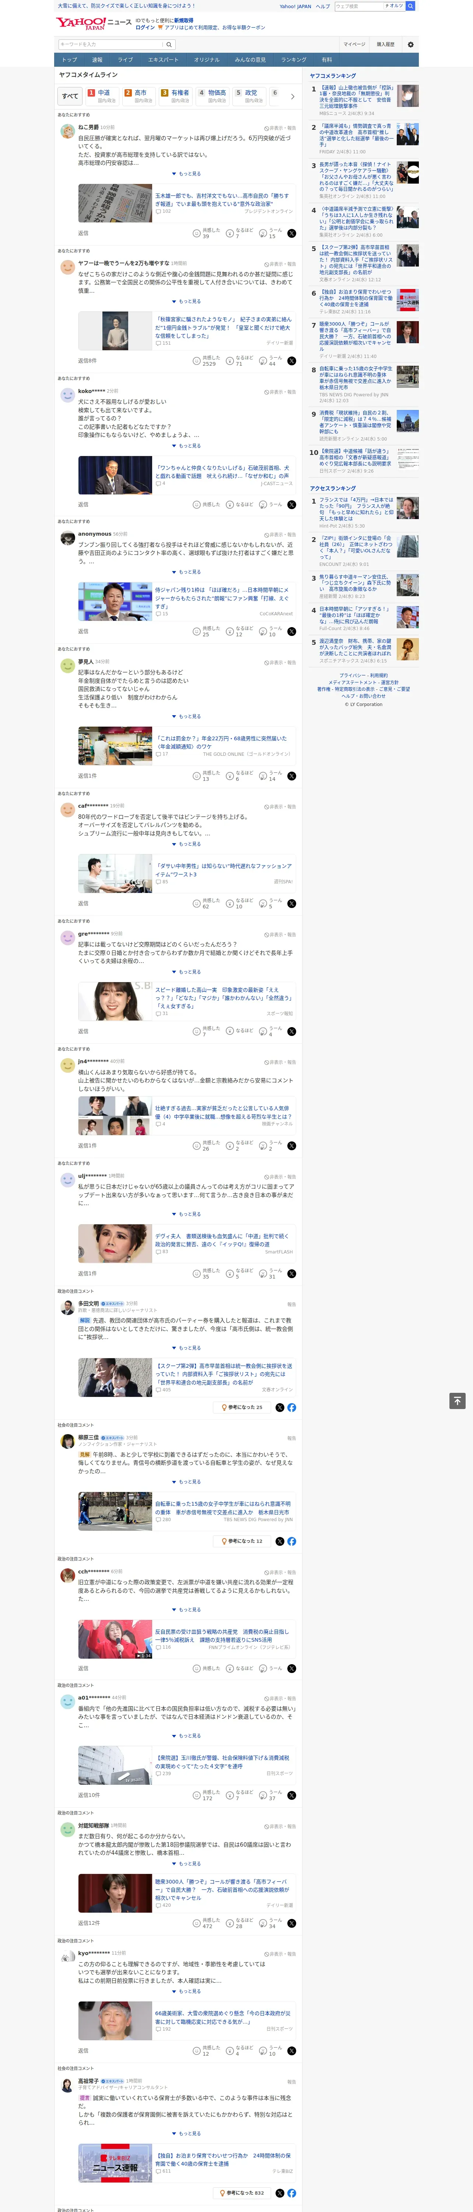Share anonymous's comment on X
473x2212 pixels.
pos(292,632)
